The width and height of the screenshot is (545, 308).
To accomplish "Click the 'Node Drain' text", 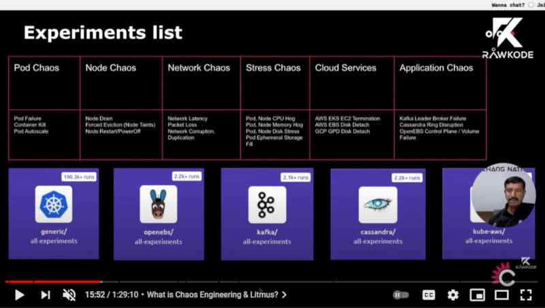I will tap(99, 118).
